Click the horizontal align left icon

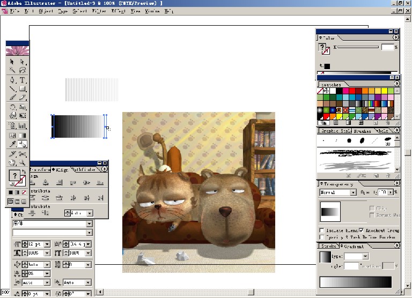click(x=33, y=182)
